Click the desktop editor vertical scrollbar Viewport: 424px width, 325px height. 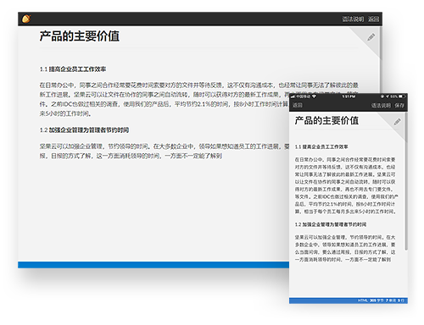tap(381, 43)
